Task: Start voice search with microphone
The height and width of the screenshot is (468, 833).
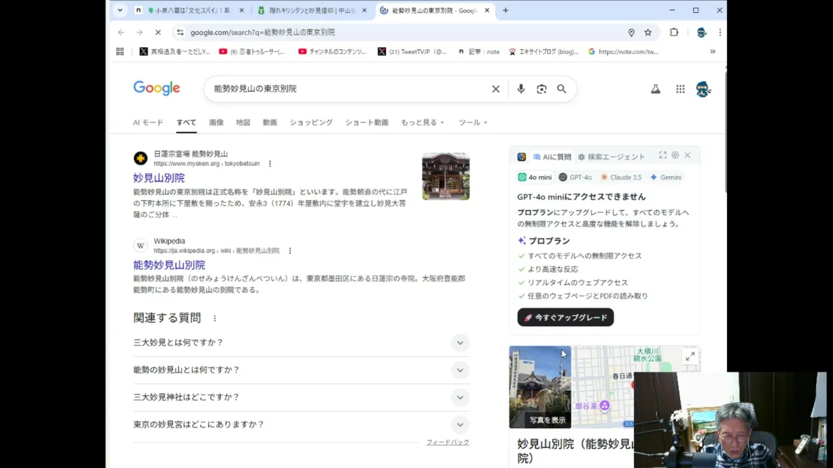Action: [x=521, y=89]
